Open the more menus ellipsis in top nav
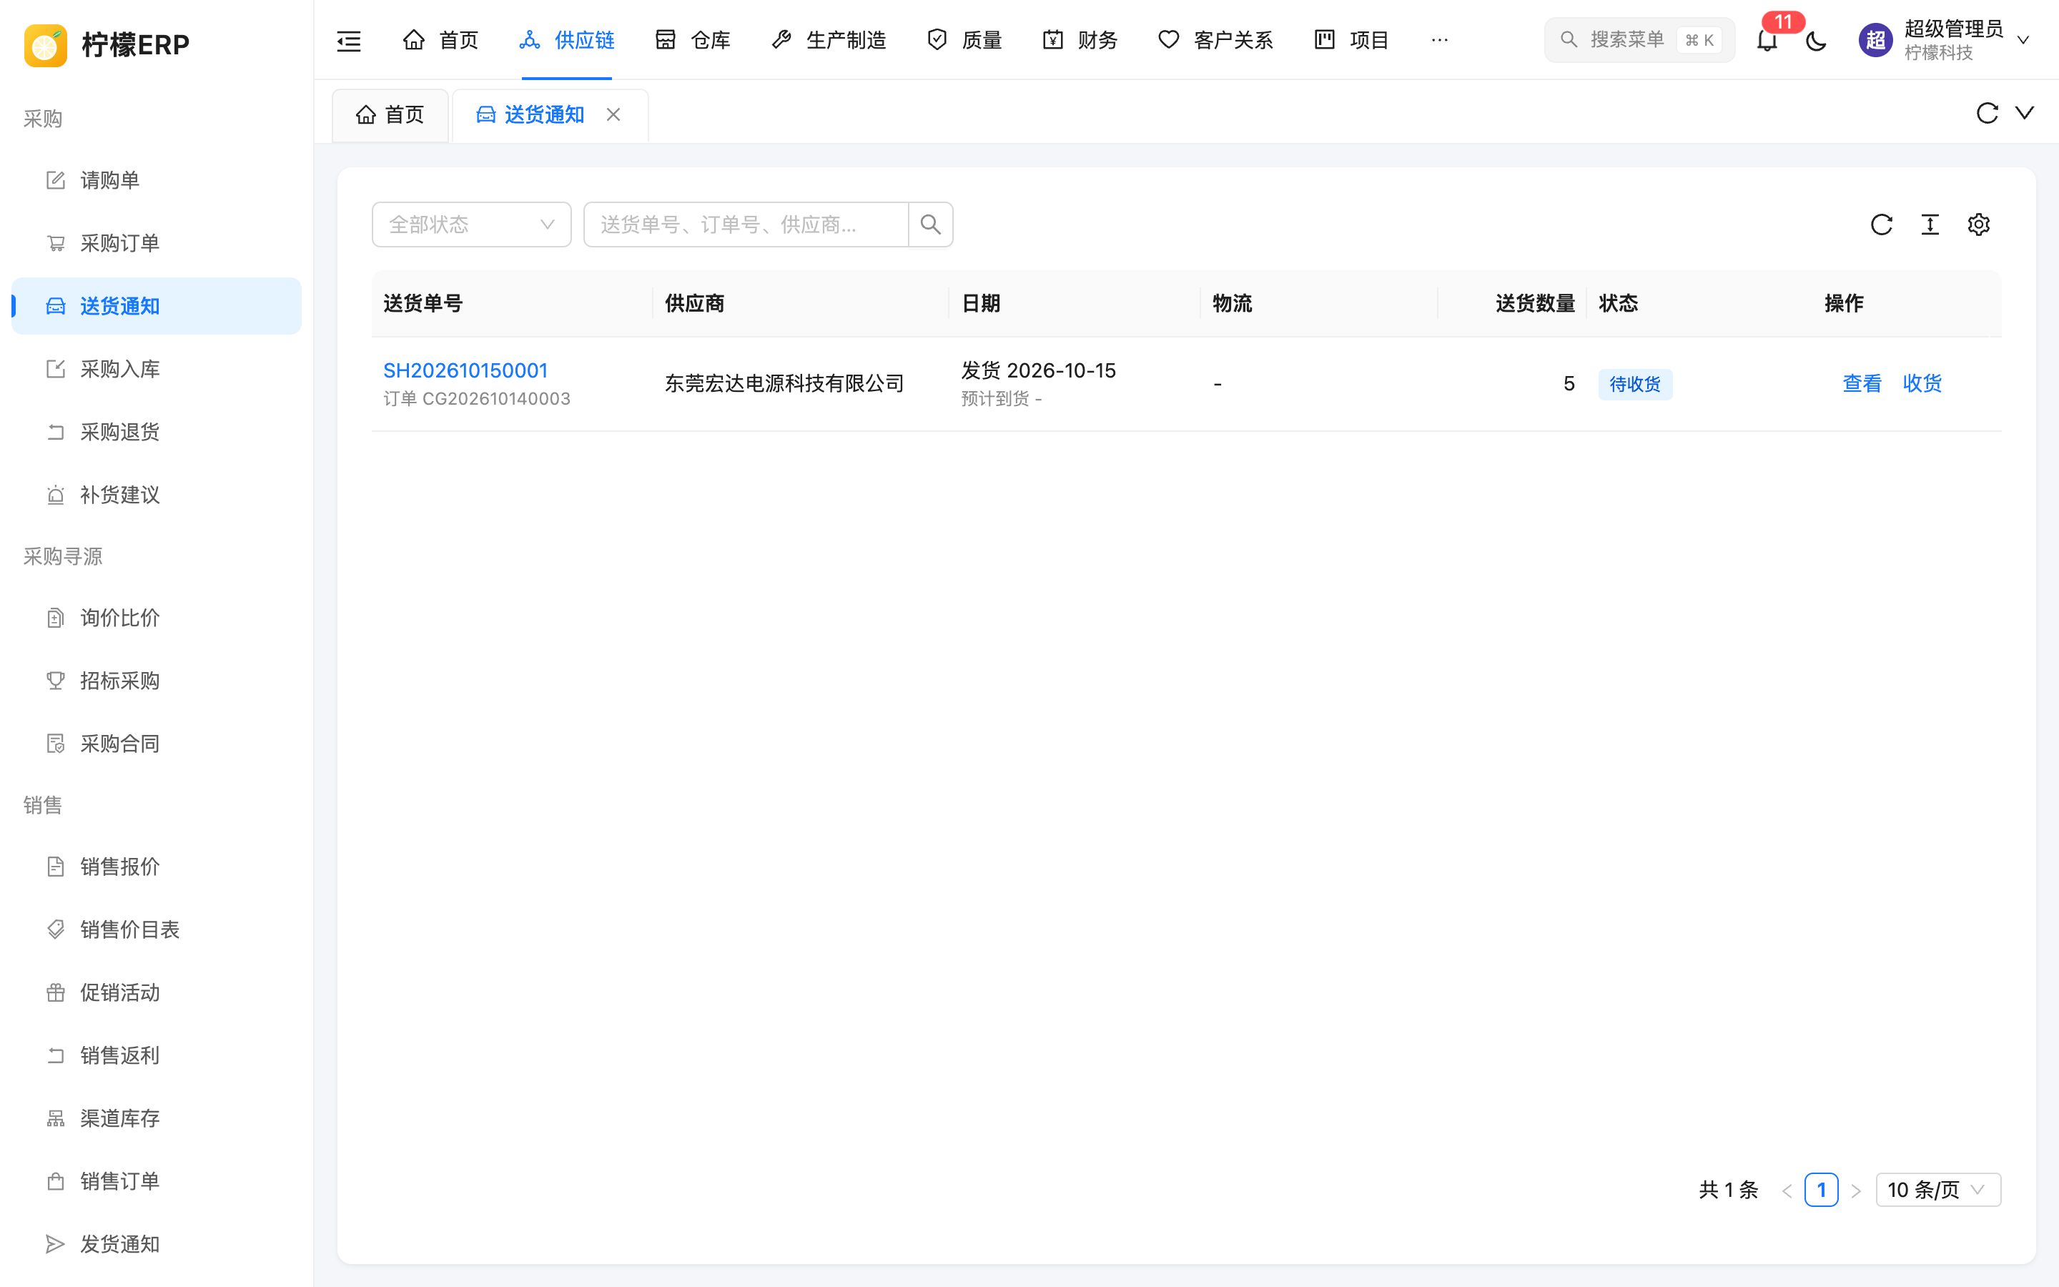2059x1287 pixels. (x=1440, y=40)
